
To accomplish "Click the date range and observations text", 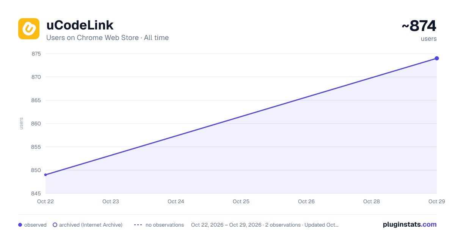I will point(265,225).
